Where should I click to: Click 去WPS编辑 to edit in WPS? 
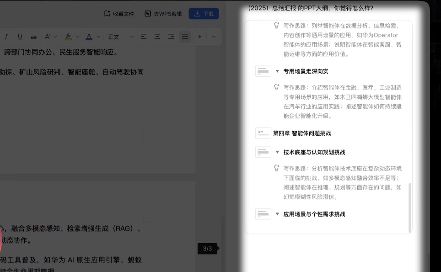tap(163, 14)
